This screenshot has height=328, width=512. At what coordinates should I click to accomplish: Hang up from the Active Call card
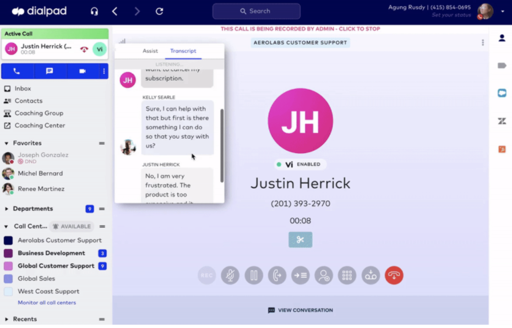click(x=84, y=50)
